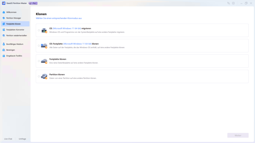This screenshot has width=255, height=143.
Task: Click the Weiter button
Action: (x=238, y=135)
